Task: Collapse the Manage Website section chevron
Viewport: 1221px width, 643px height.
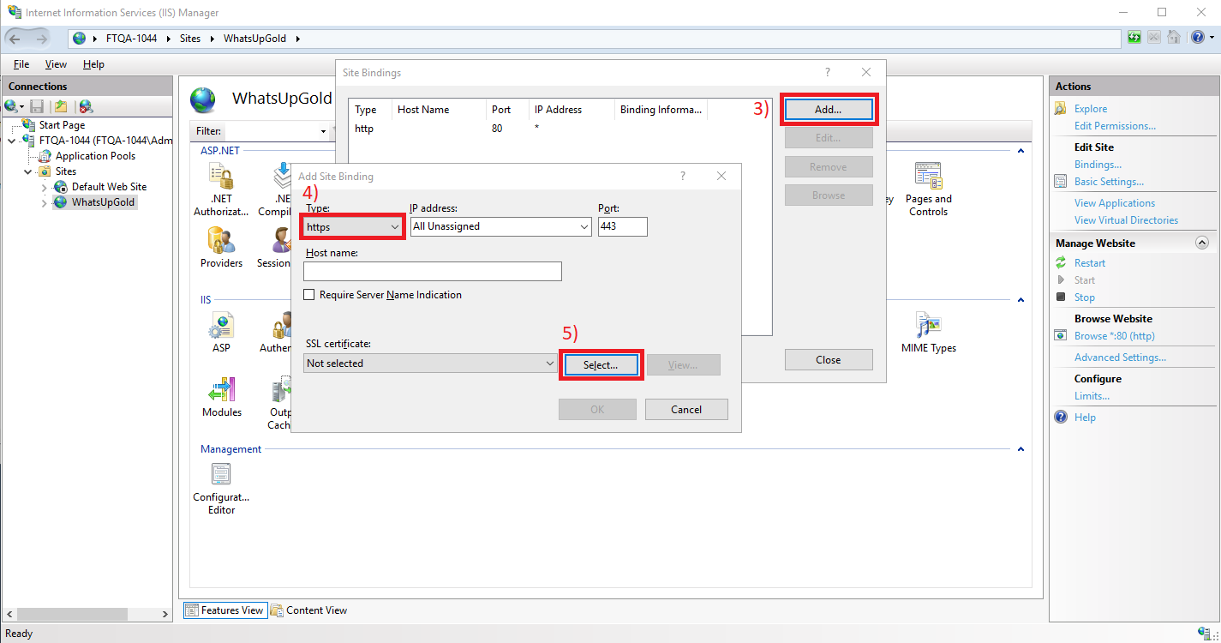Action: [x=1201, y=243]
